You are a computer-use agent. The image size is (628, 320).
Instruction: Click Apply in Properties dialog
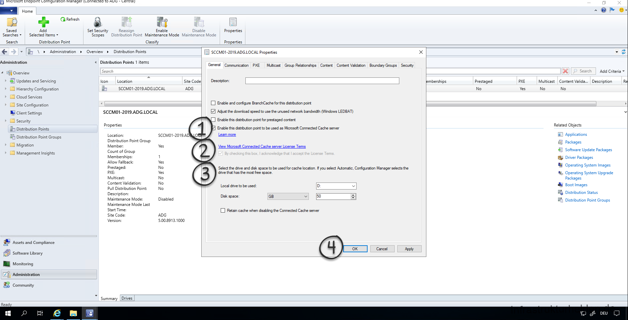pyautogui.click(x=409, y=249)
